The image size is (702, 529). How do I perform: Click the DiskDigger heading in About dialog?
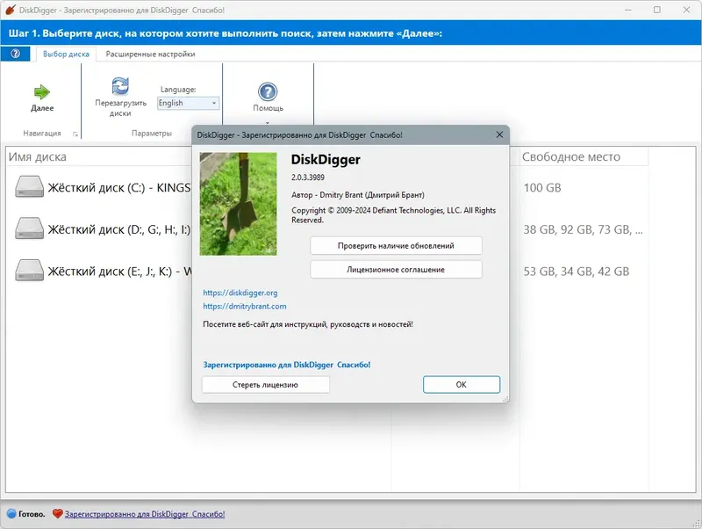326,160
